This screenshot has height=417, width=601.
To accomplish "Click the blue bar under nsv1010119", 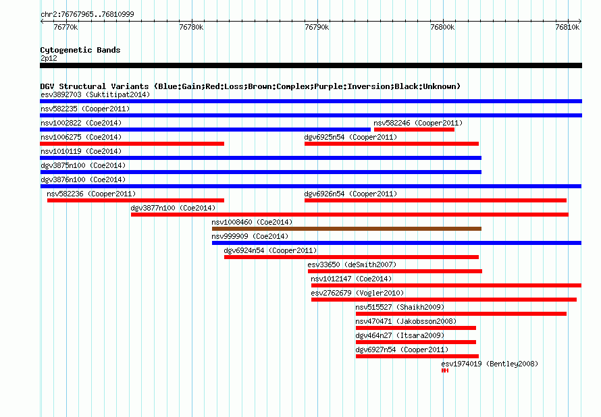I will (261, 158).
